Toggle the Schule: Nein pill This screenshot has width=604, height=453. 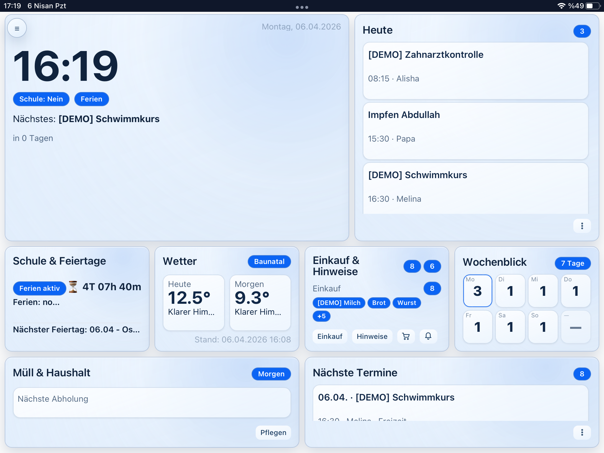41,99
